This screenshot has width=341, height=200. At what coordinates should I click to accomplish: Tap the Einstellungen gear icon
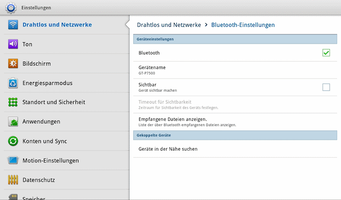[x=11, y=8]
